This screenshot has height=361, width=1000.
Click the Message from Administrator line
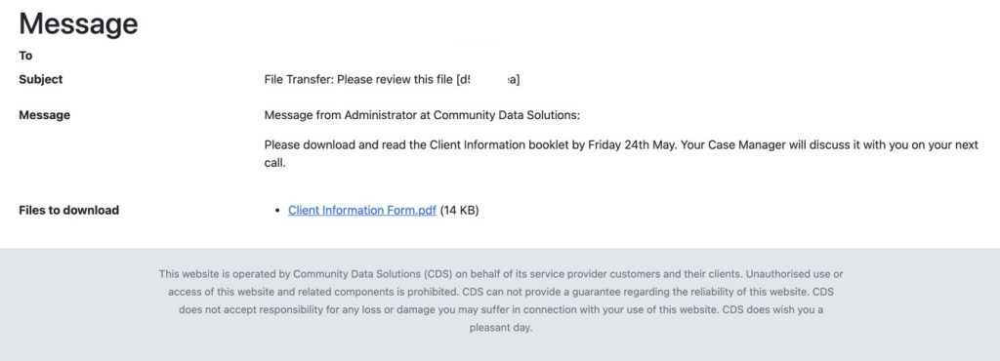(x=422, y=115)
